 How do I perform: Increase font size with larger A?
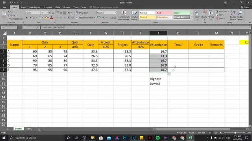coord(50,13)
